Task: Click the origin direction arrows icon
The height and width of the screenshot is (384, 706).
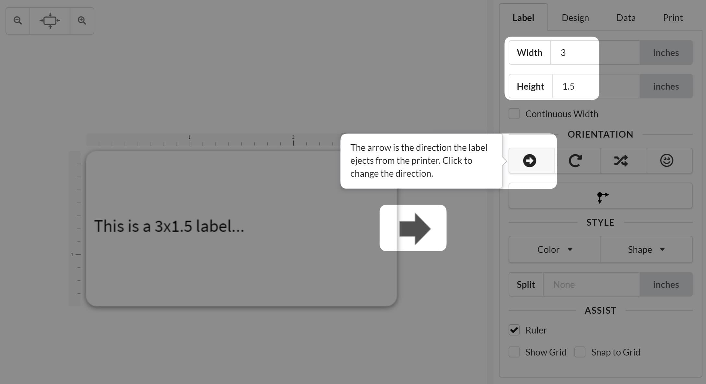Action: [601, 197]
